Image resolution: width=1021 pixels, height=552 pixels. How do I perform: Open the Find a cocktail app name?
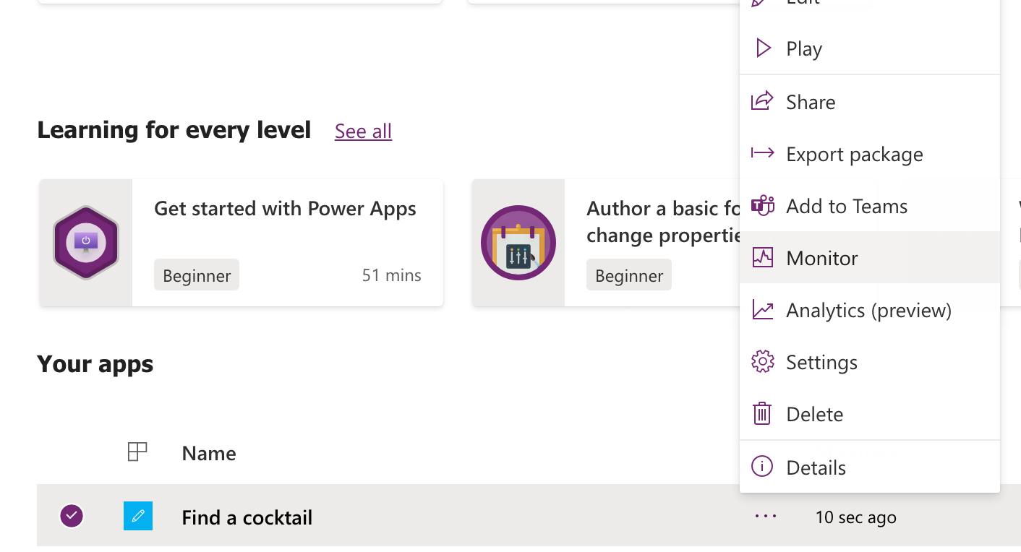click(x=247, y=517)
